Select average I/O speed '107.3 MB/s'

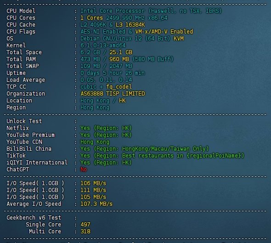click(96, 204)
